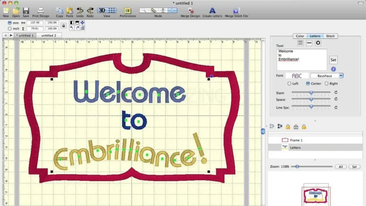
Task: Click the Merge Design icon
Action: click(x=191, y=10)
